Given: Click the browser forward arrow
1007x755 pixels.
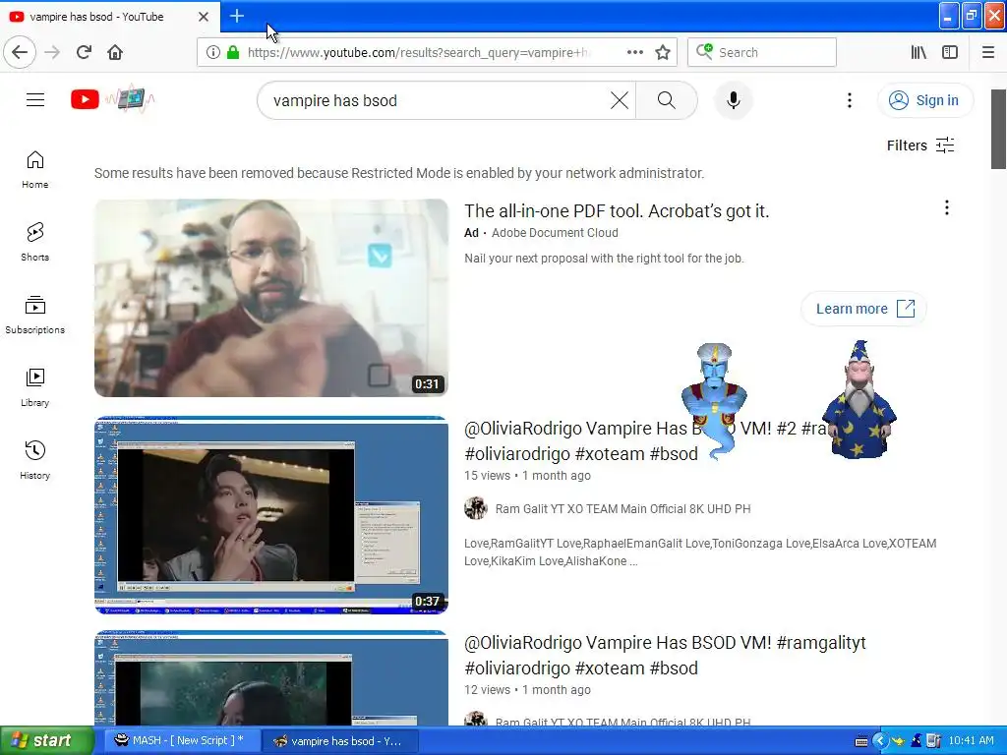Looking at the screenshot, I should [x=53, y=52].
